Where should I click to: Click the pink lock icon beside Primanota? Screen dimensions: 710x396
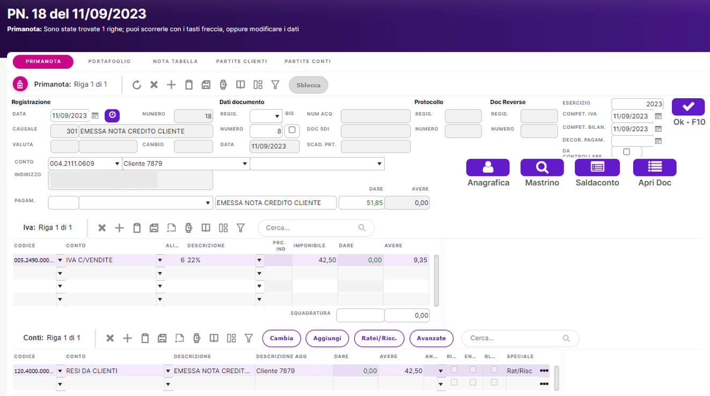click(x=20, y=84)
